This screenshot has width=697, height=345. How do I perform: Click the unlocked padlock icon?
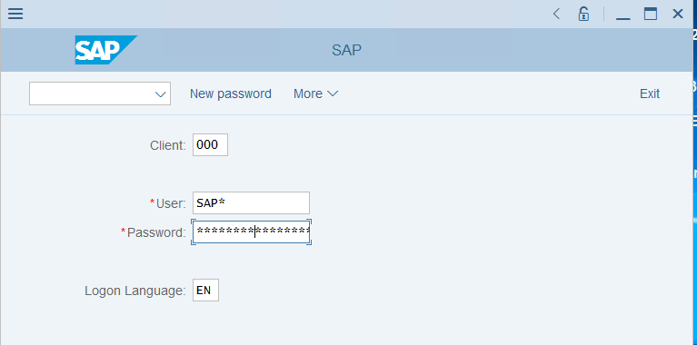pyautogui.click(x=583, y=14)
